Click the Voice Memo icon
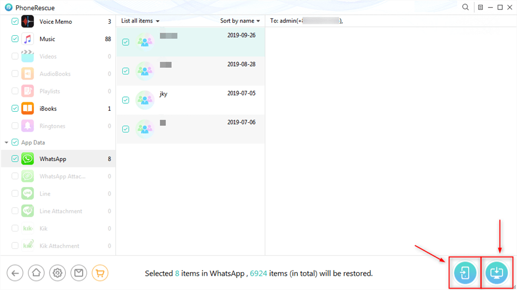The height and width of the screenshot is (290, 517). click(x=28, y=22)
